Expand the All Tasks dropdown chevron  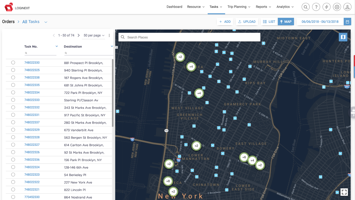[46, 22]
